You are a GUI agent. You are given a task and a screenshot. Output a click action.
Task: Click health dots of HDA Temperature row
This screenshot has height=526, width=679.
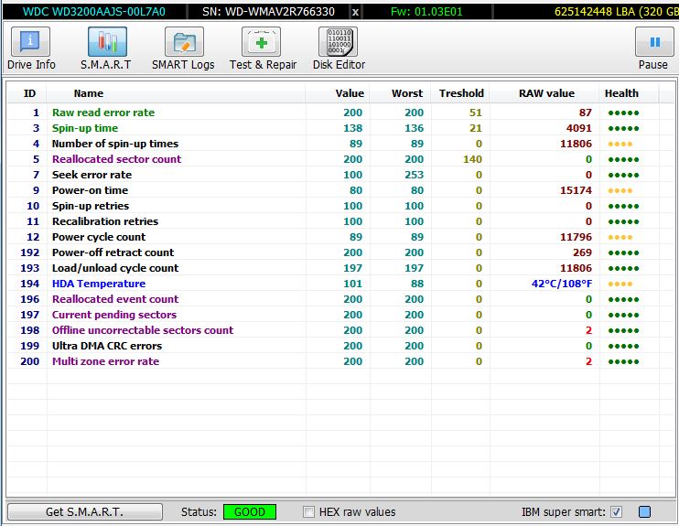[x=620, y=284]
